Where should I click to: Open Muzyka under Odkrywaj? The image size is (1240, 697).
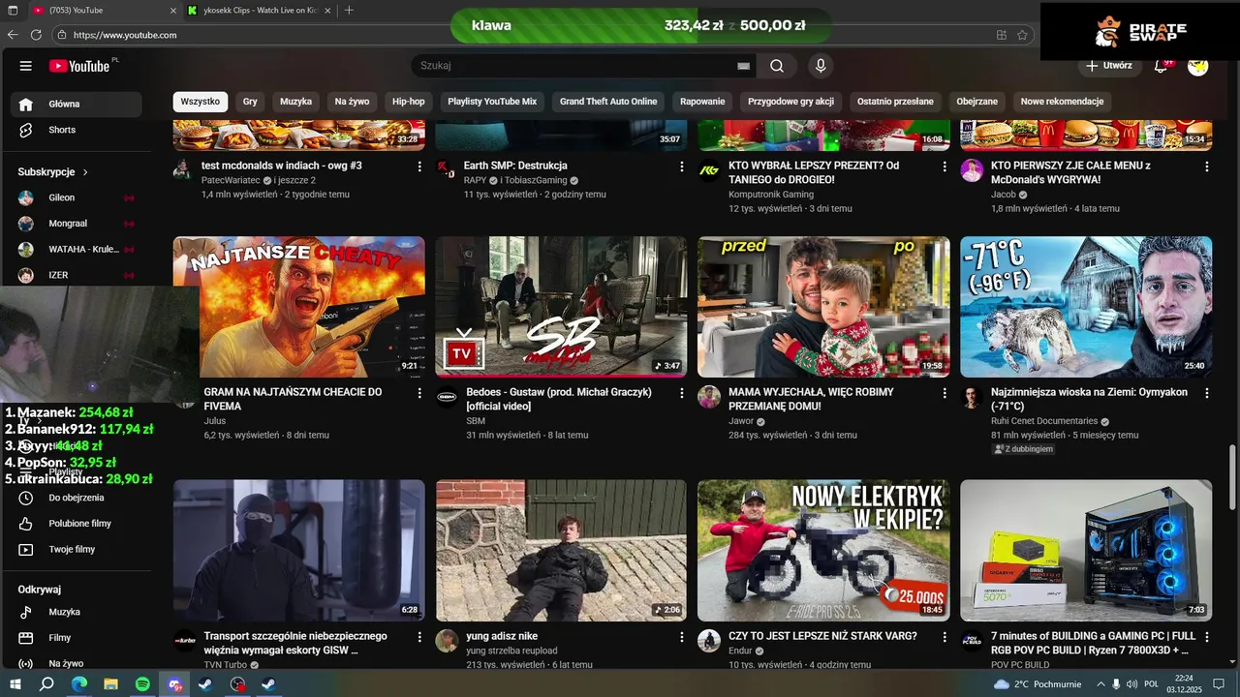pyautogui.click(x=76, y=612)
